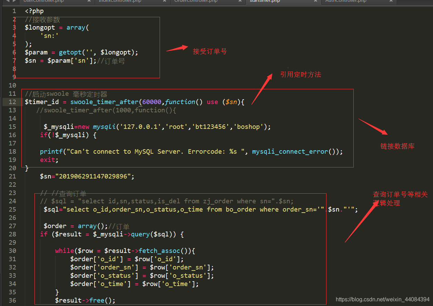Click the $sn="201906291147029896" line
Viewport: 433px width, 306px height.
tap(87, 176)
